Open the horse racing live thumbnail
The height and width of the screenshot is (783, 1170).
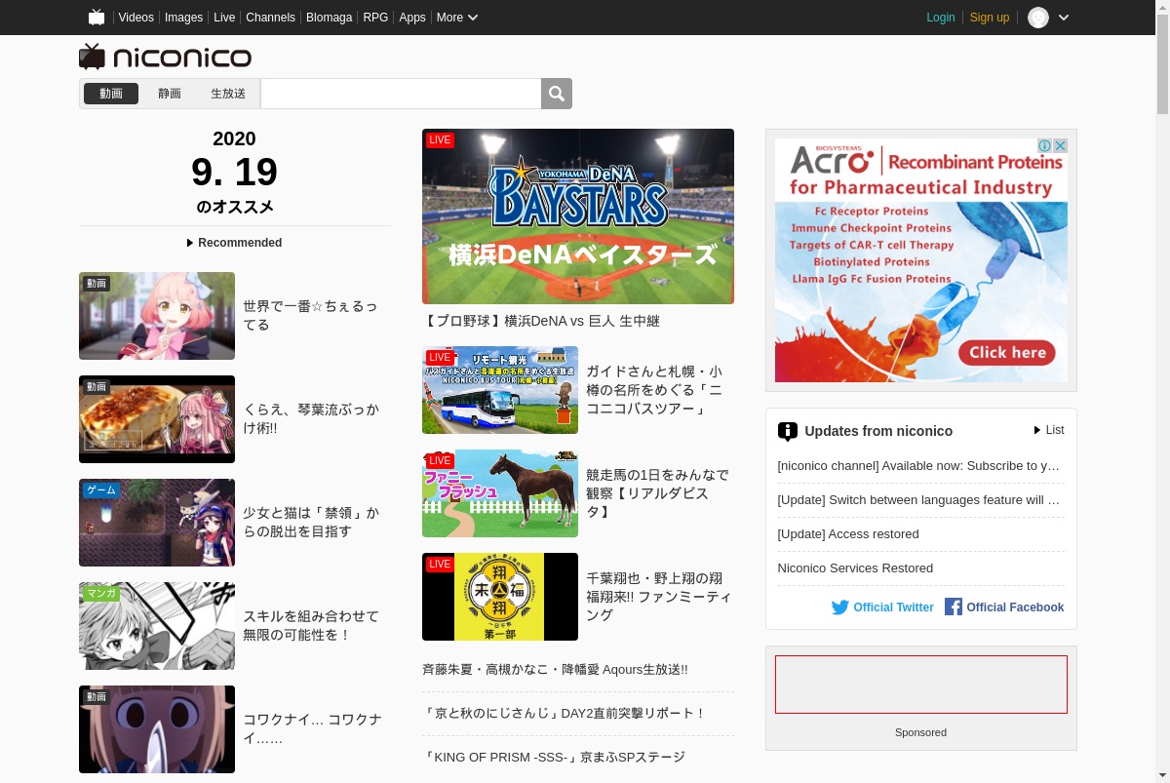tap(500, 493)
